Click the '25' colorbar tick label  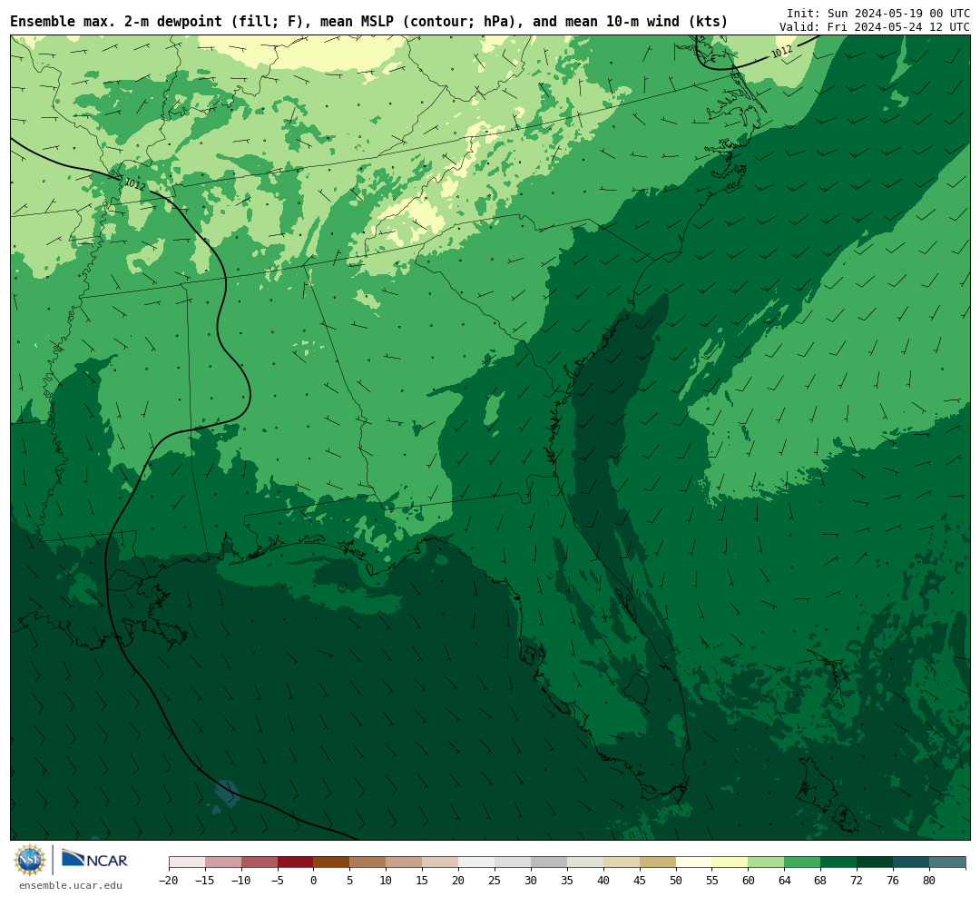click(x=495, y=880)
